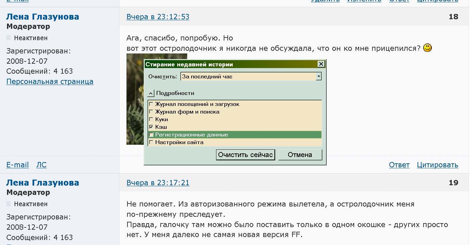Tick the Журнал посещений и загрузок checkbox
Screen dimensions: 473x245
click(151, 104)
